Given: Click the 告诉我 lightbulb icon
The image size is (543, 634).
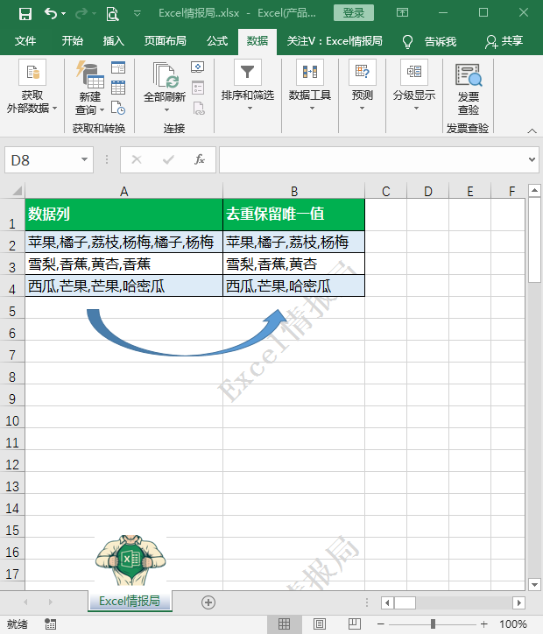Looking at the screenshot, I should click(x=407, y=41).
